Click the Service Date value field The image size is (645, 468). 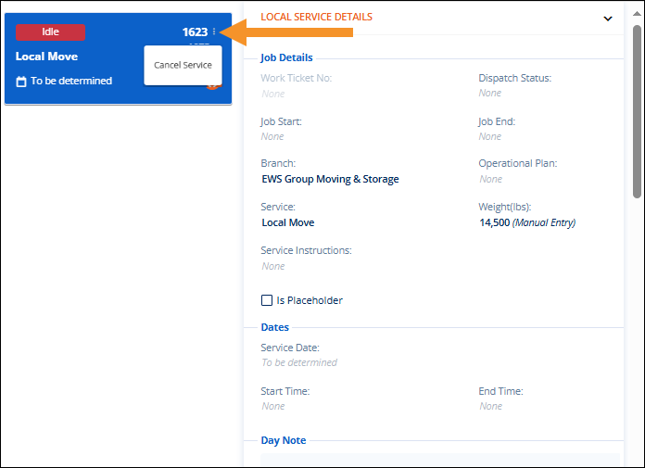[299, 362]
